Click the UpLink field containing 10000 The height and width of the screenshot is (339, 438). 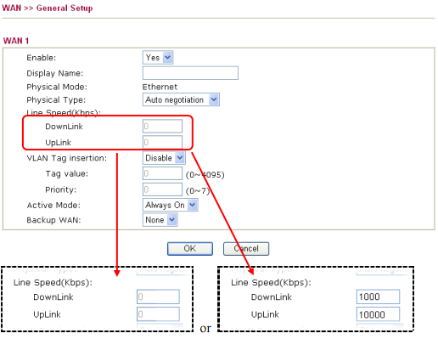[378, 314]
